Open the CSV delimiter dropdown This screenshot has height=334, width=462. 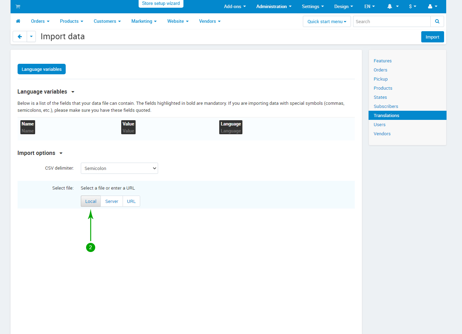point(119,168)
